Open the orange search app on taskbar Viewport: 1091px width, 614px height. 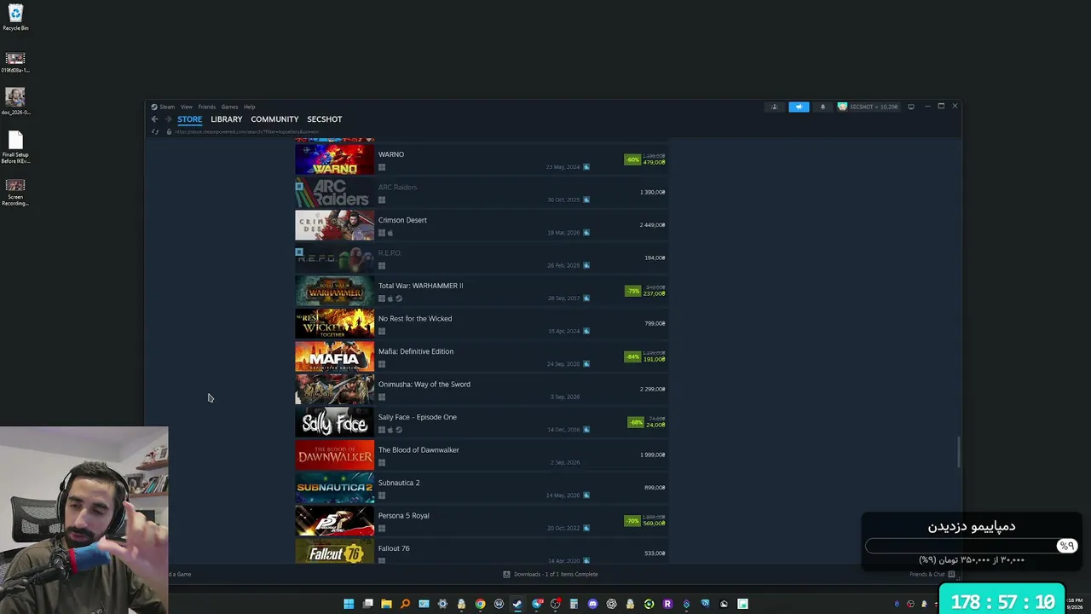(x=405, y=604)
